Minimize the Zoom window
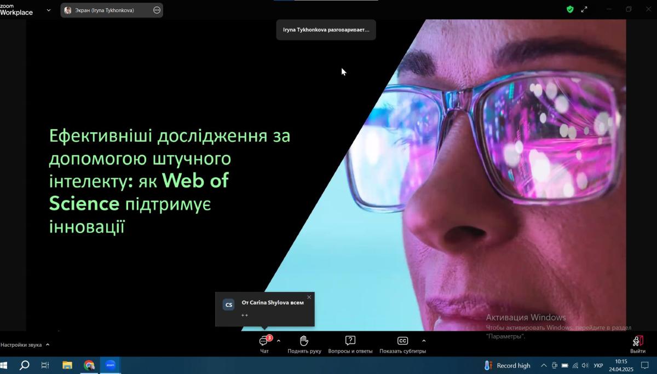The height and width of the screenshot is (374, 657). pyautogui.click(x=609, y=9)
